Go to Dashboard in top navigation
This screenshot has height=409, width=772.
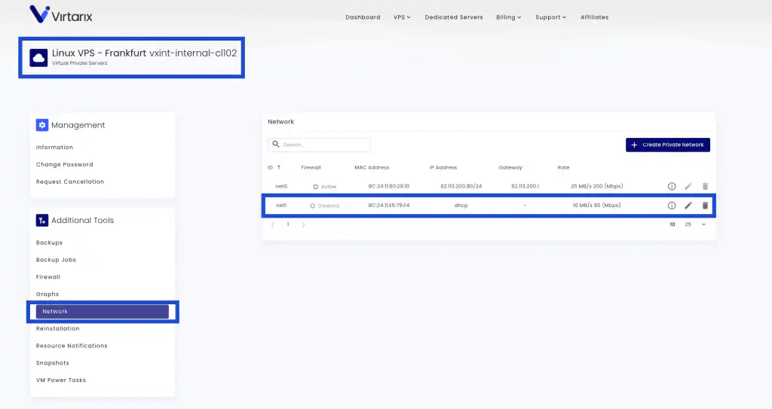pos(363,17)
